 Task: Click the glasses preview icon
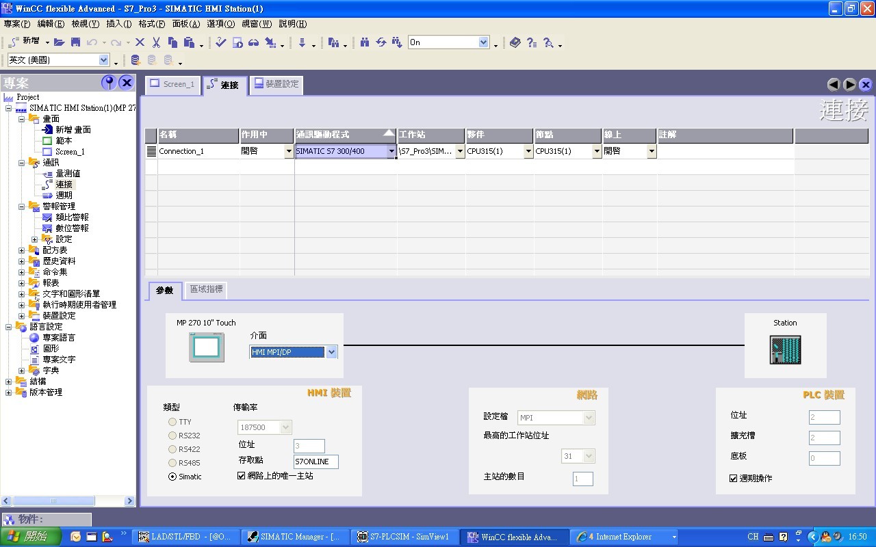click(x=254, y=42)
